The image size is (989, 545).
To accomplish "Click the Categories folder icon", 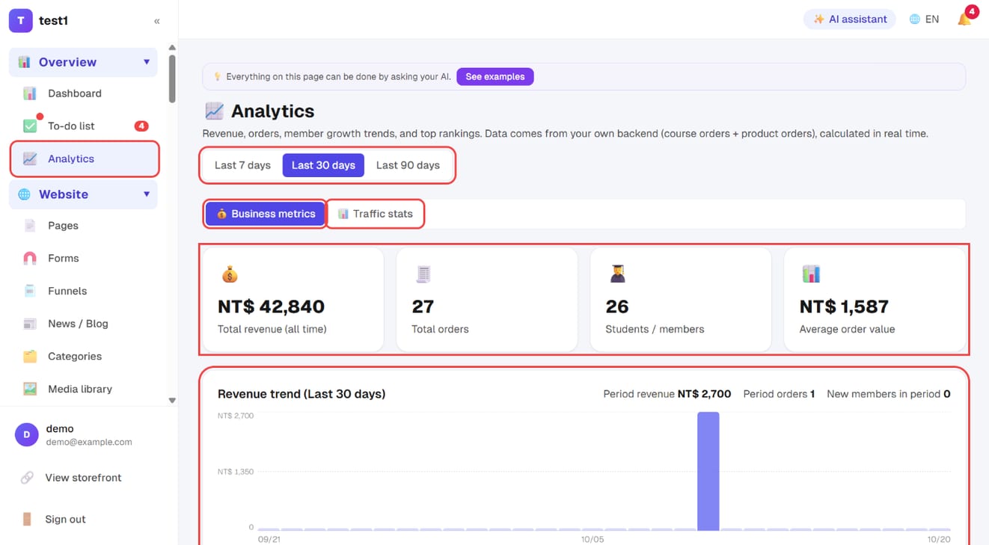I will (x=30, y=357).
